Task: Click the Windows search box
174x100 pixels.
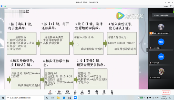Action: point(25,98)
